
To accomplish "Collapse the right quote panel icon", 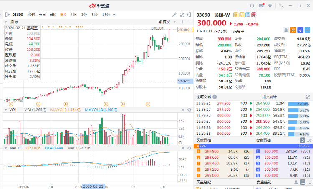I will pyautogui.click(x=189, y=15).
